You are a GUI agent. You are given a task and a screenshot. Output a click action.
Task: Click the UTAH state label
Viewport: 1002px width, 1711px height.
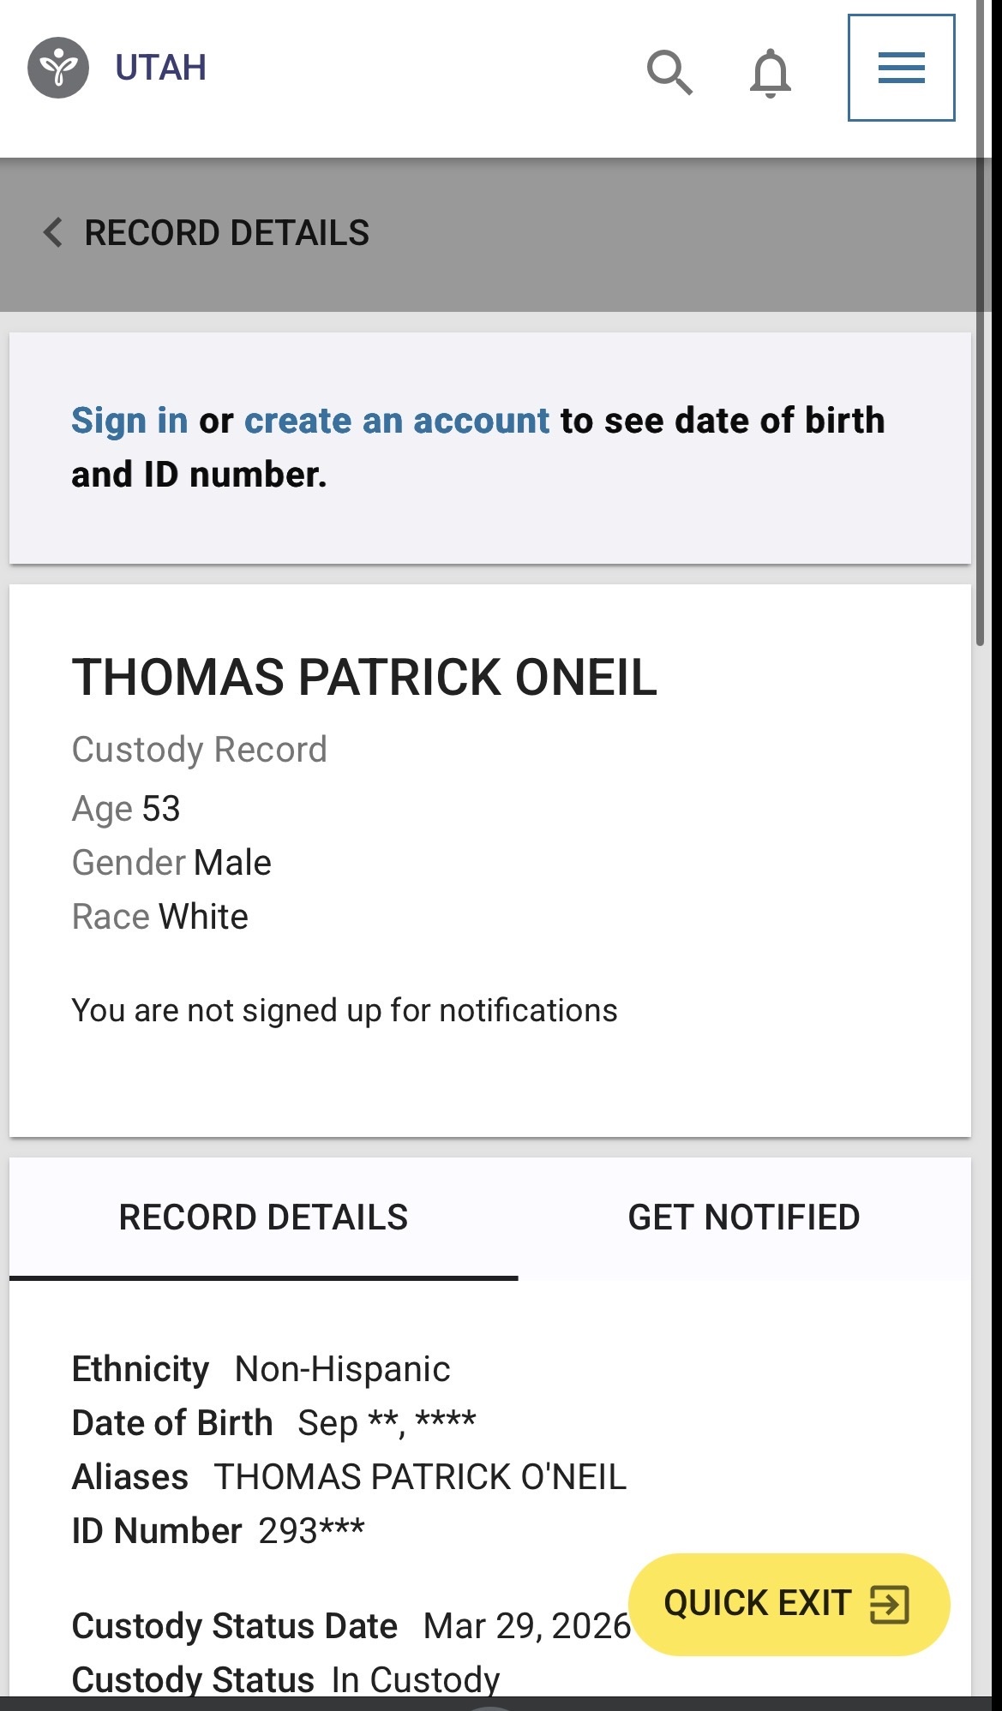tap(161, 68)
